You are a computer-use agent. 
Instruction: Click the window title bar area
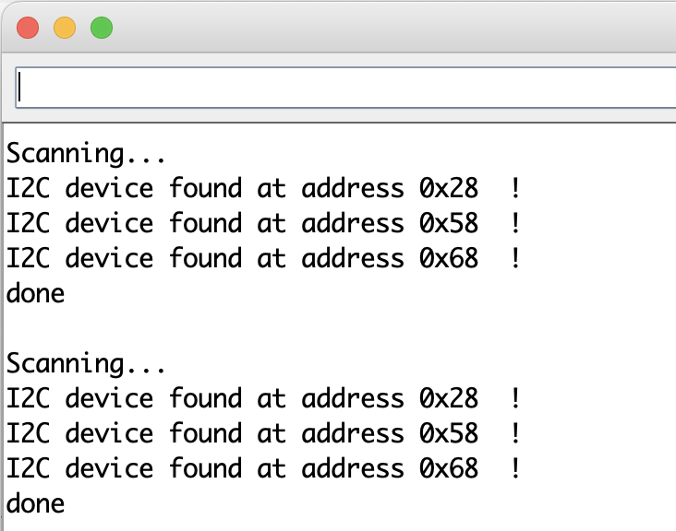[388, 28]
